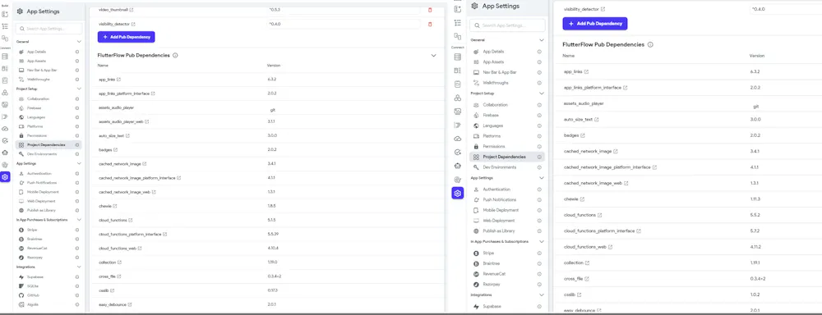Collapse the General section in right window
Viewport: 822px width, 315px height.
click(x=542, y=39)
